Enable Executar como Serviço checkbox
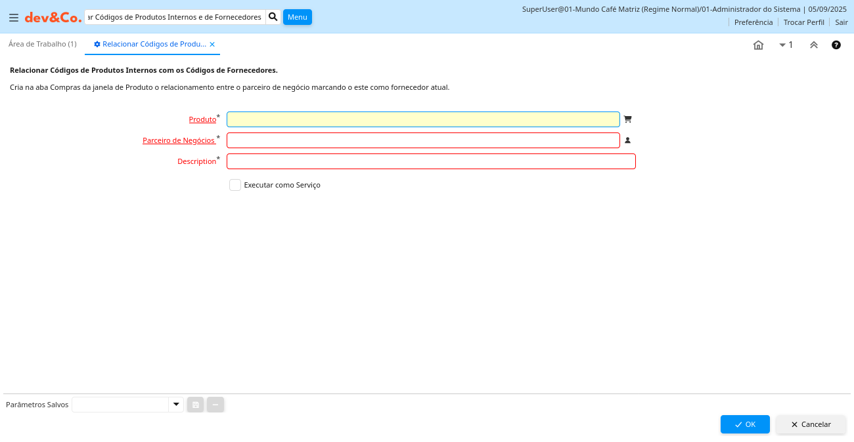The width and height of the screenshot is (854, 442). click(235, 185)
